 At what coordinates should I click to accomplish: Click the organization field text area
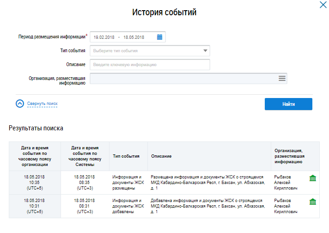pyautogui.click(x=183, y=79)
